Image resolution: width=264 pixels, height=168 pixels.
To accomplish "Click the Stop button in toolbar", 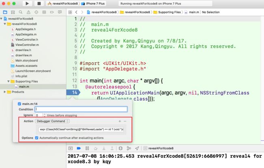I will tap(39, 3).
